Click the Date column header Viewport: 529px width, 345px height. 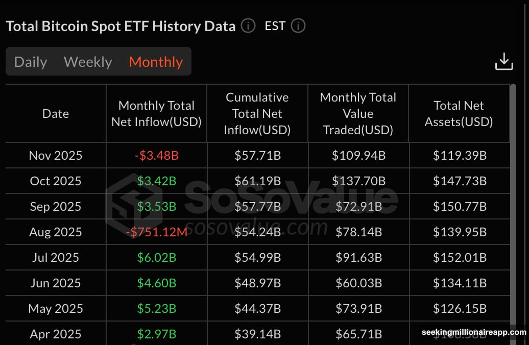tap(55, 113)
